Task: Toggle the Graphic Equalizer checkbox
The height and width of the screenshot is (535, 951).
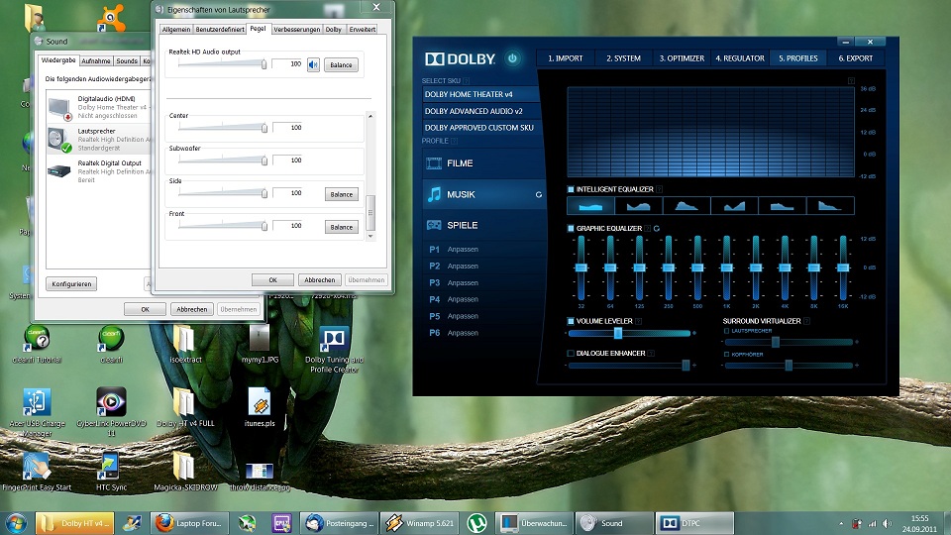Action: point(571,229)
